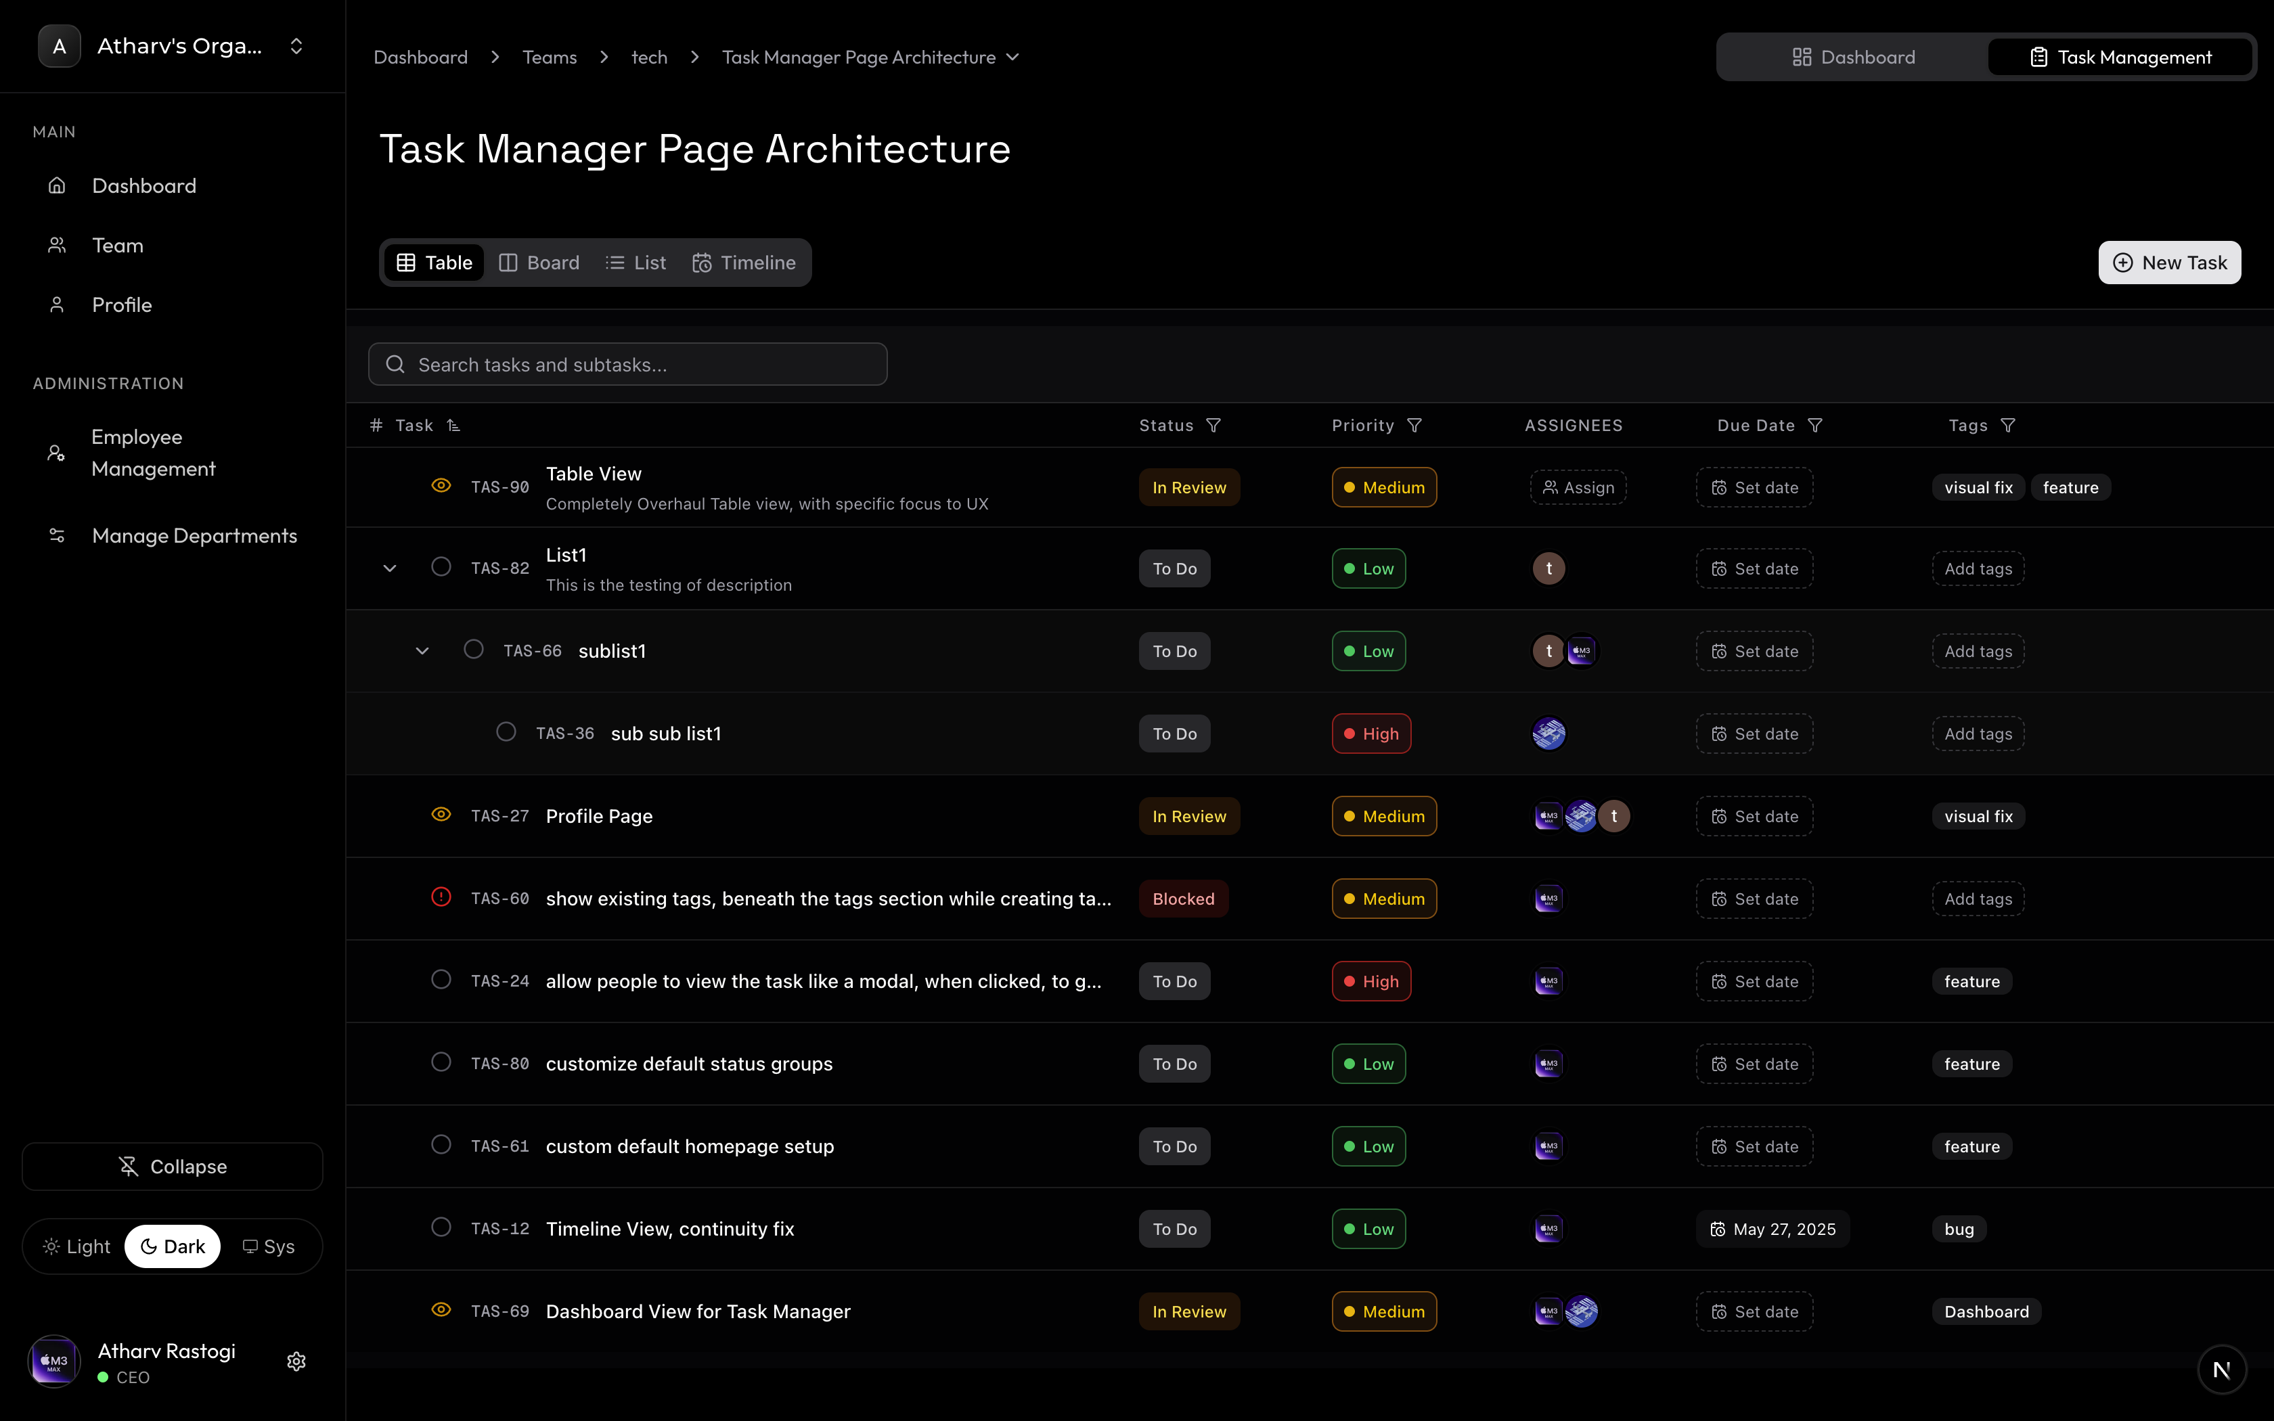Viewport: 2274px width, 1421px height.
Task: Click the Priority column filter icon
Action: [x=1414, y=426]
